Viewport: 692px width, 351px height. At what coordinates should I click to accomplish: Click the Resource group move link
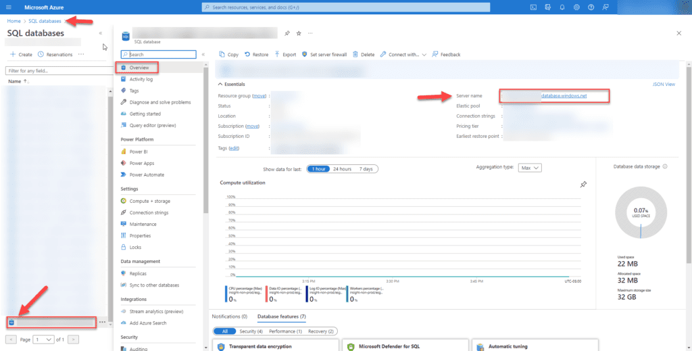(259, 95)
